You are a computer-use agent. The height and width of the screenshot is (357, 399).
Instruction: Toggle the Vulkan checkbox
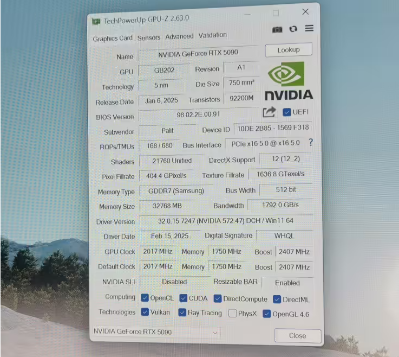pyautogui.click(x=145, y=312)
